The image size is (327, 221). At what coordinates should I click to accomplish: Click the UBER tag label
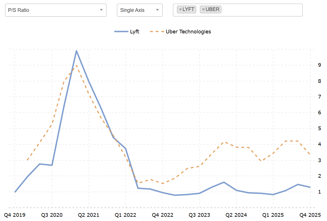click(x=212, y=9)
